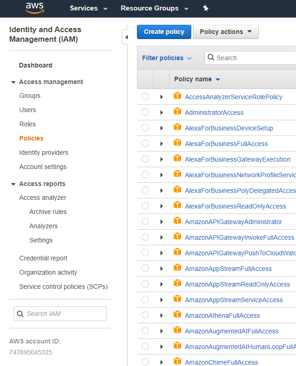
Task: Click the Create policy button
Action: pyautogui.click(x=164, y=32)
